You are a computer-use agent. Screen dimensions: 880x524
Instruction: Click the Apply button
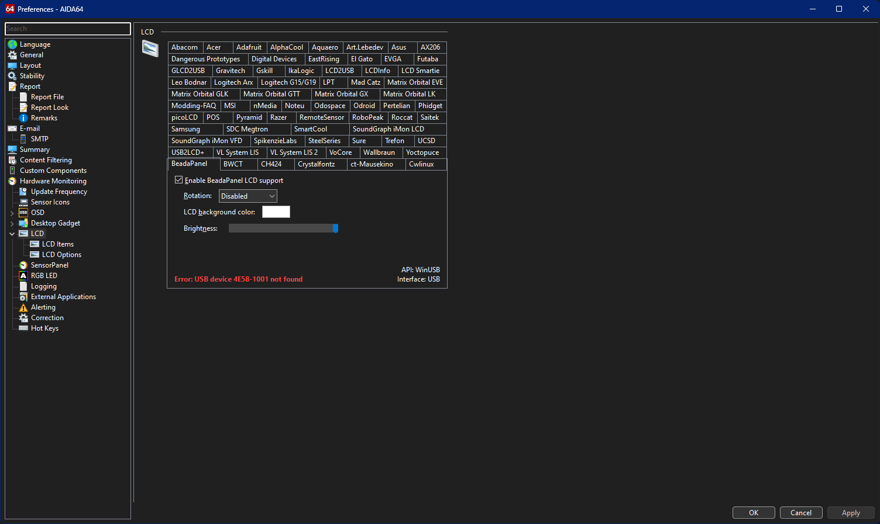point(850,512)
